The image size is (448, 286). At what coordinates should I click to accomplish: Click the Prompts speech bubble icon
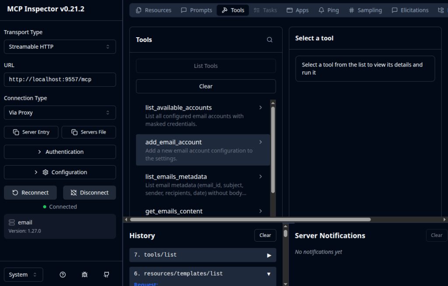184,11
